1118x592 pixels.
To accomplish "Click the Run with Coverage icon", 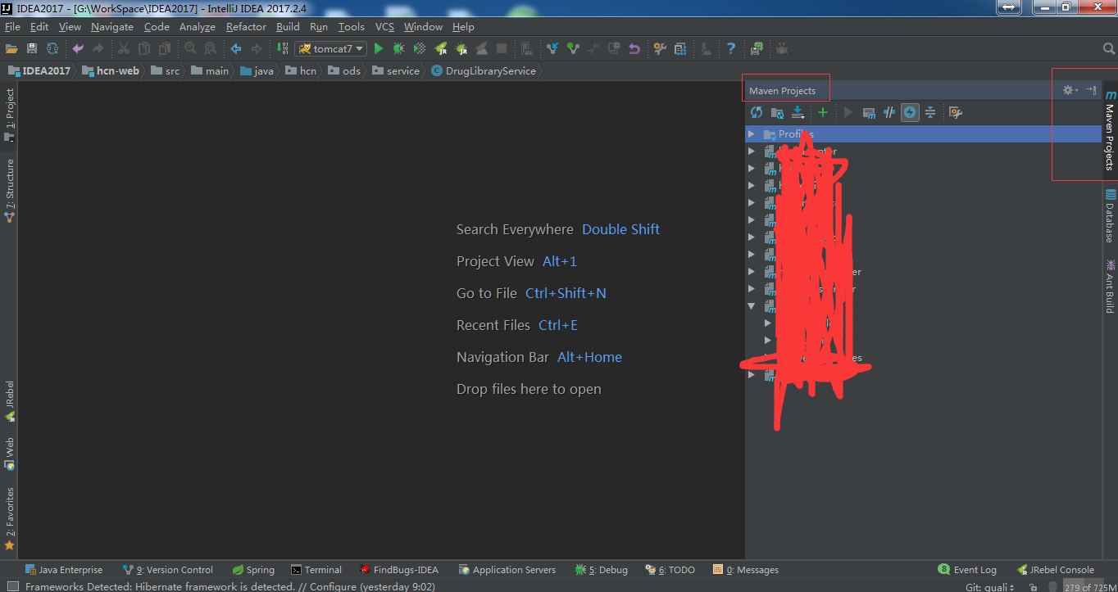I will (x=420, y=49).
